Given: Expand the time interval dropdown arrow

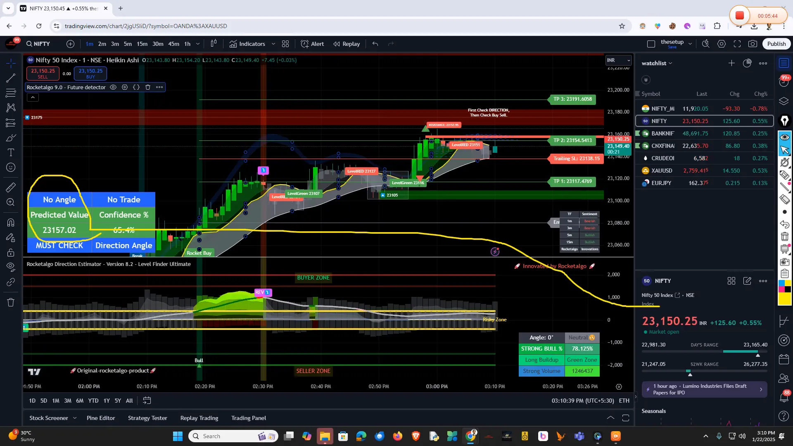Looking at the screenshot, I should (198, 44).
